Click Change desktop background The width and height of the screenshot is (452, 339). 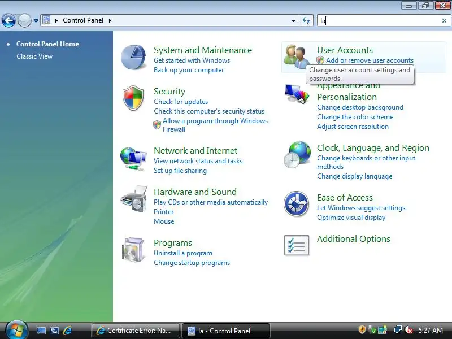pos(360,107)
